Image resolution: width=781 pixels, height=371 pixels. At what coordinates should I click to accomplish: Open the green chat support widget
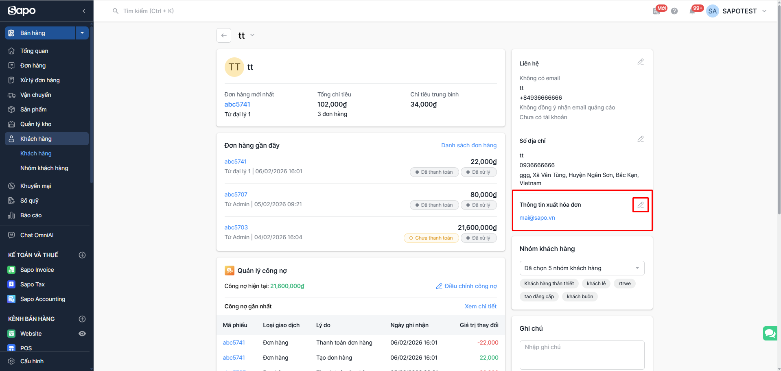[x=770, y=333]
